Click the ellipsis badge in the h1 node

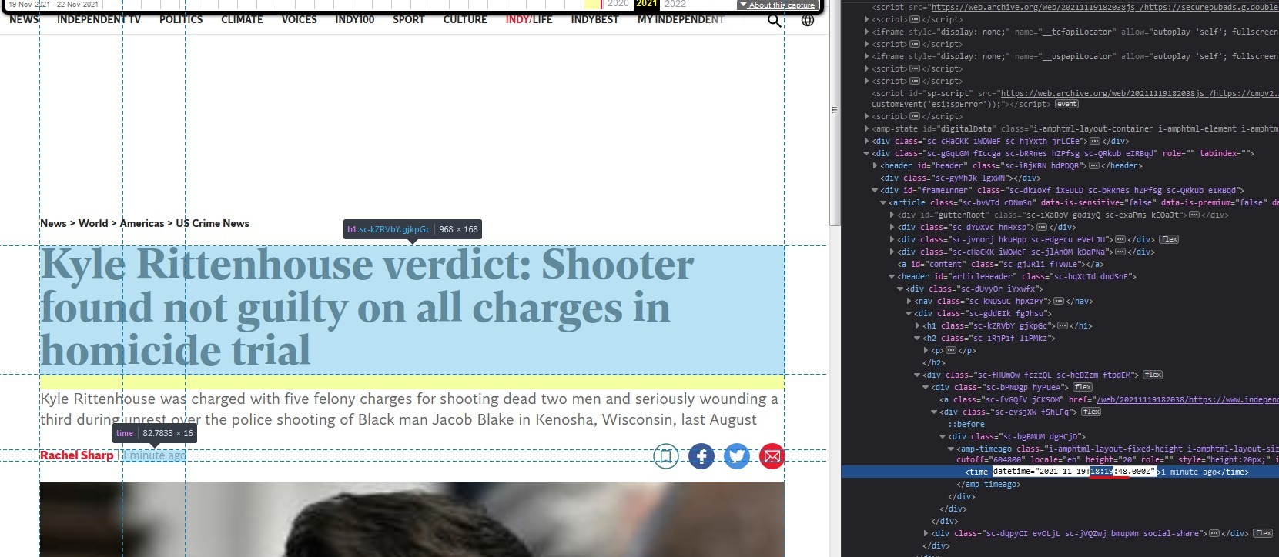coord(1063,325)
